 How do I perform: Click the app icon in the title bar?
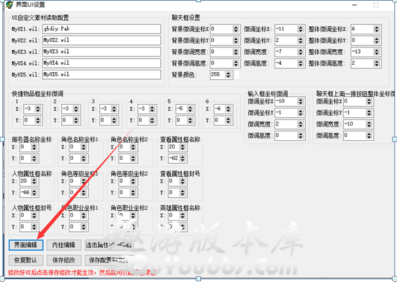pyautogui.click(x=6, y=5)
